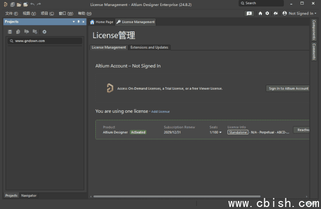Switch to the Extensions and Updates tab

pos(149,47)
